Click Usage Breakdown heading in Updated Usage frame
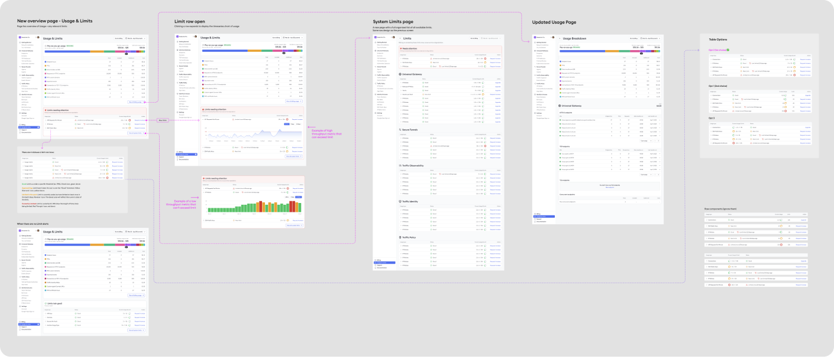The image size is (834, 357). pyautogui.click(x=574, y=38)
